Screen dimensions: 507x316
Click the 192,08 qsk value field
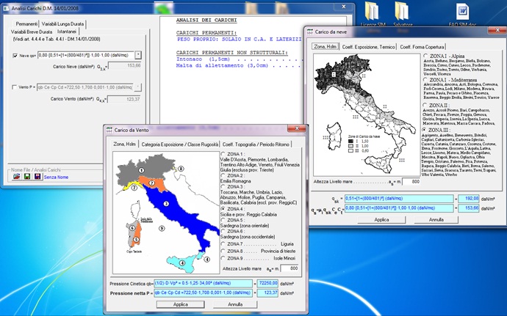[469, 199]
